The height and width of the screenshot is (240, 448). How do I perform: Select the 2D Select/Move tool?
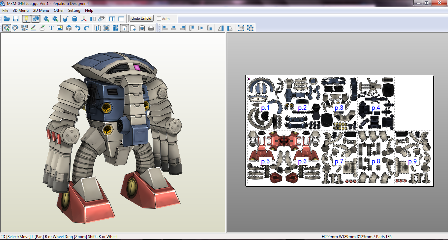tap(7, 28)
